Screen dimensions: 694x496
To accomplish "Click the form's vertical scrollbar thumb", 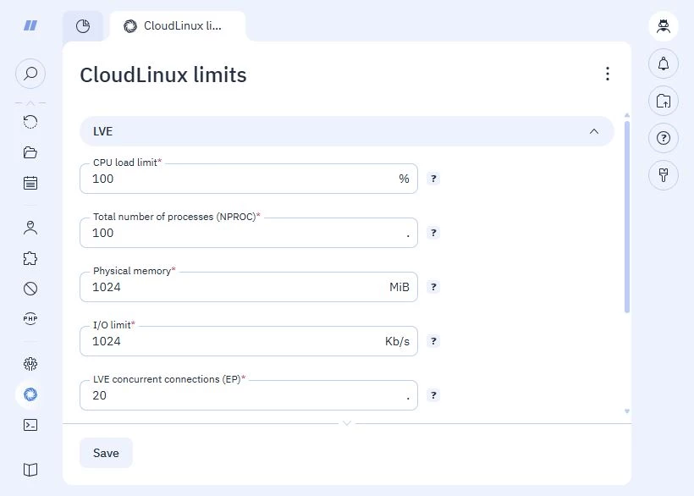I will click(627, 217).
